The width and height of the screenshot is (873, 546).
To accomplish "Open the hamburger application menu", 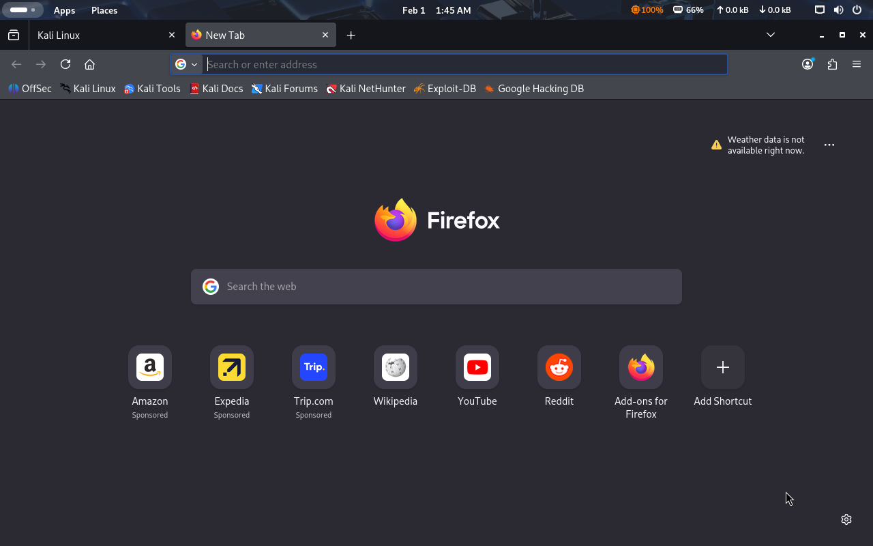I will pyautogui.click(x=857, y=64).
